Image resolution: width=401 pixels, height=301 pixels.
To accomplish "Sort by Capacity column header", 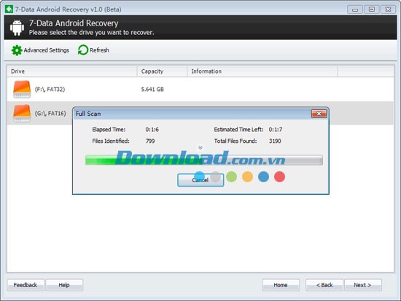I will pos(162,71).
